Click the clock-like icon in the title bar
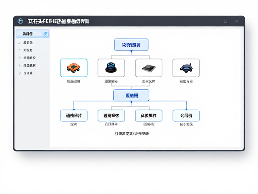 coord(225,21)
